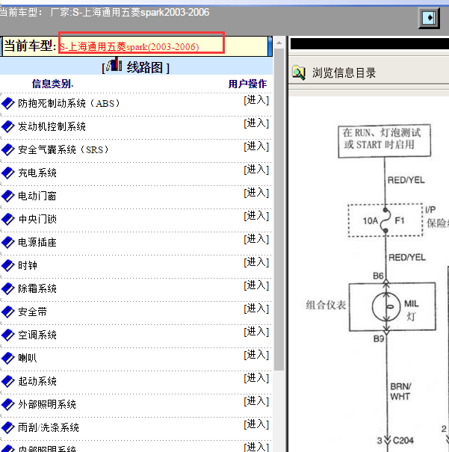Click the book icon beside 防抱死制动系统（ABS）
This screenshot has height=452, width=449.
(7, 104)
